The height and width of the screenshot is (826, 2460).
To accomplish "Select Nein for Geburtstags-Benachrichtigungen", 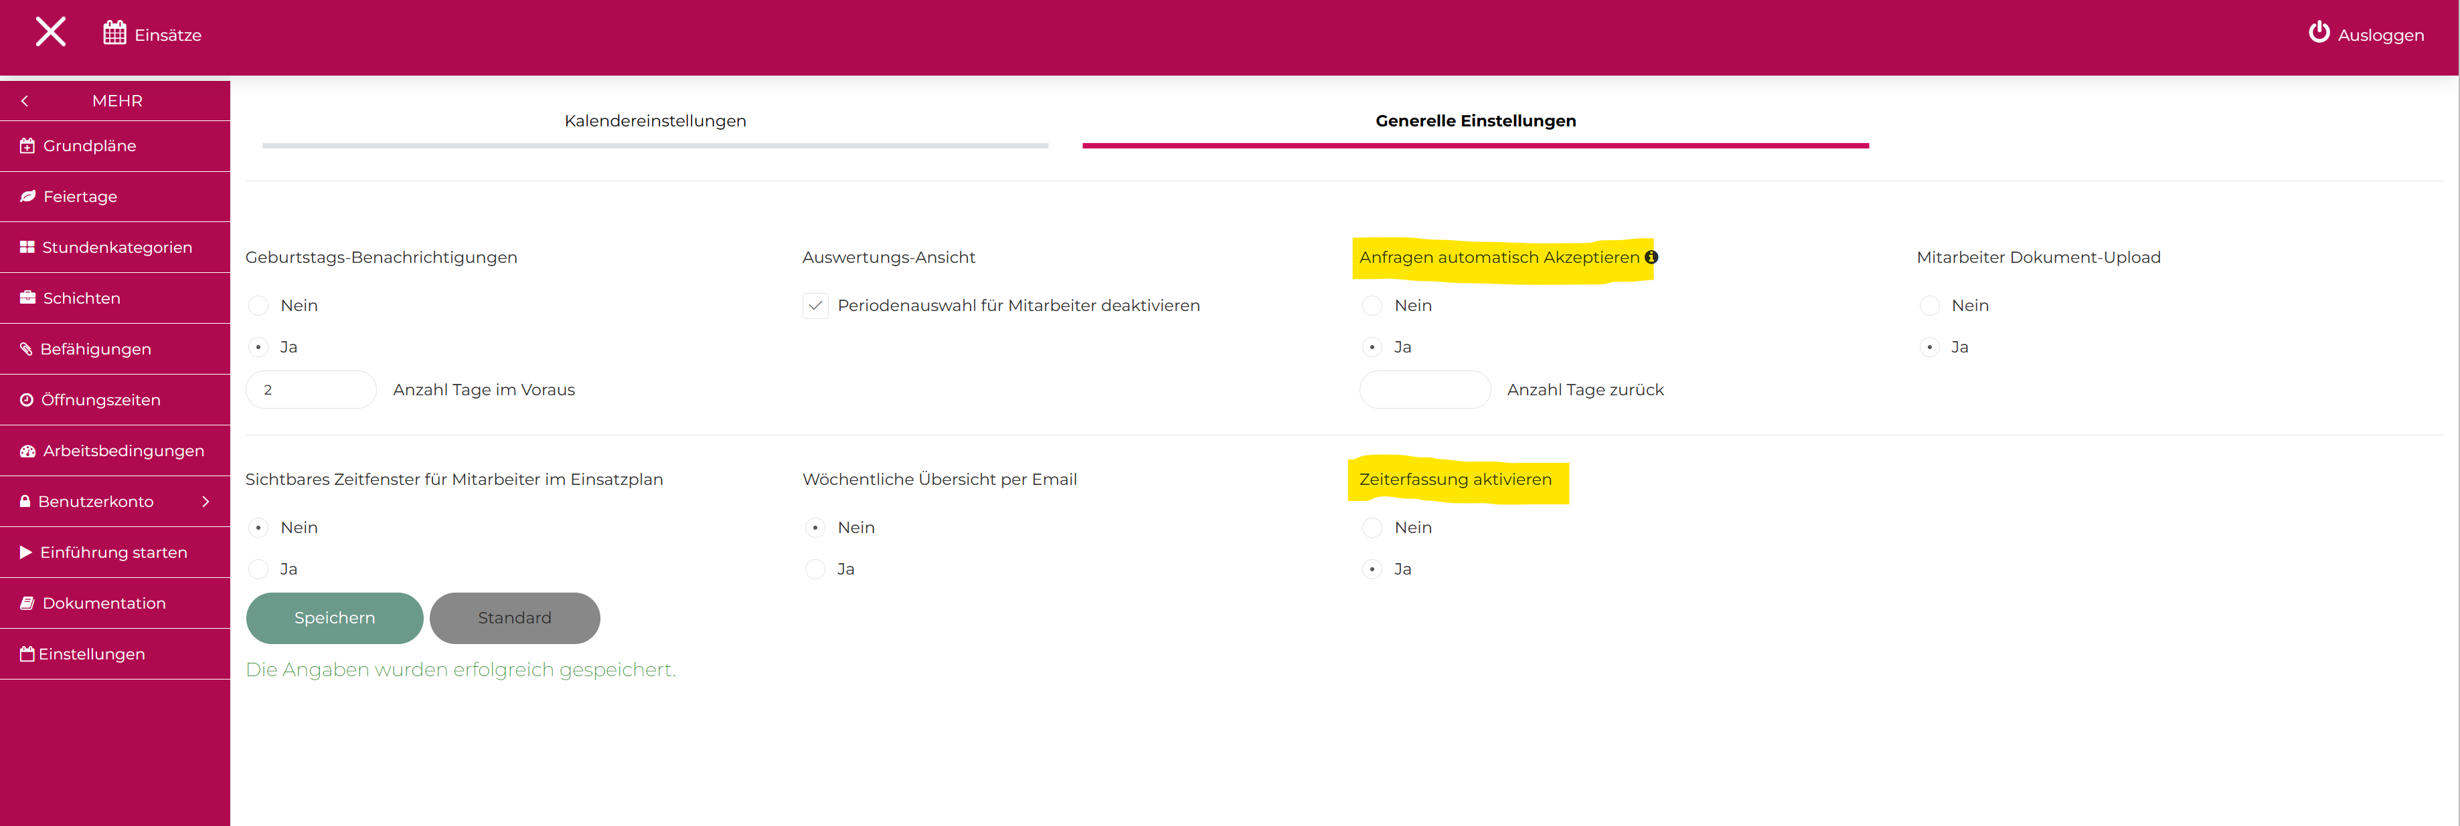I will coord(258,306).
